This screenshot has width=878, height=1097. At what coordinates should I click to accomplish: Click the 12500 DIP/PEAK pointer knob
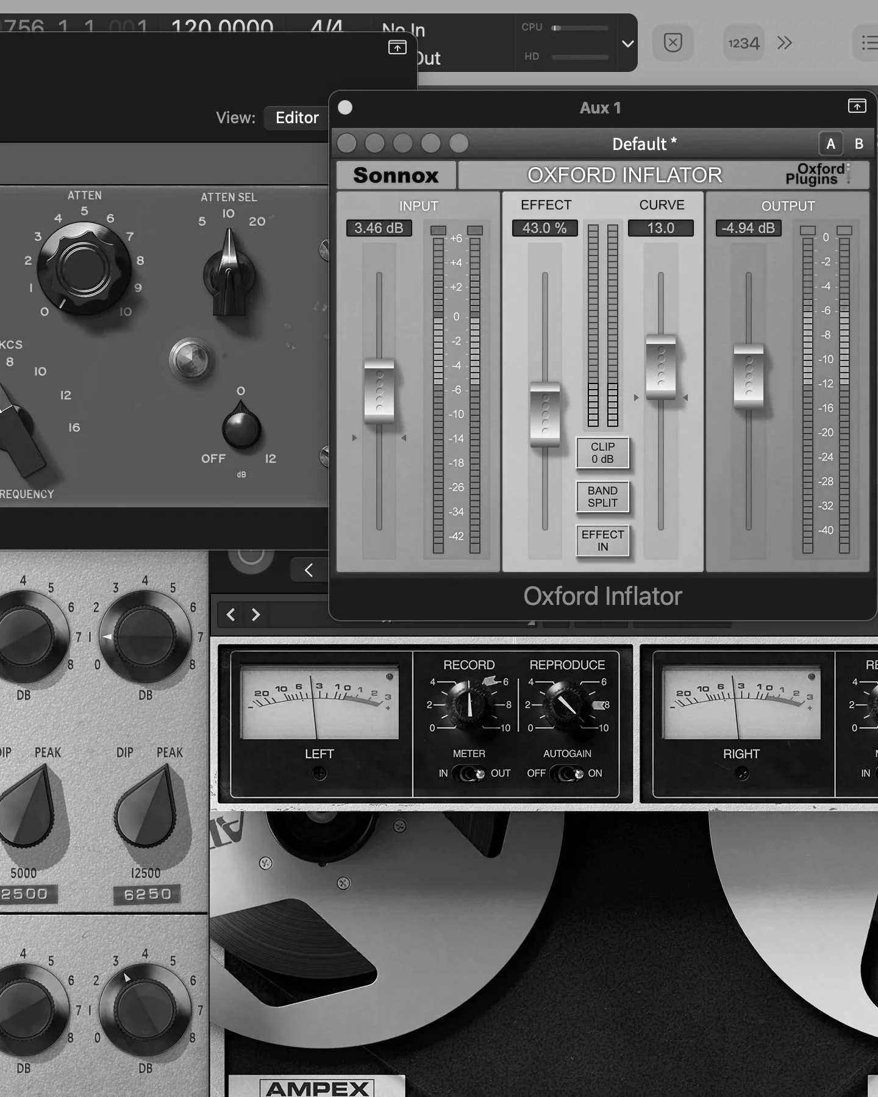[146, 806]
